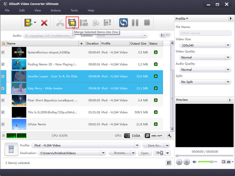
Task: Select the Pixar Short video thumbnail
Action: coord(19,101)
